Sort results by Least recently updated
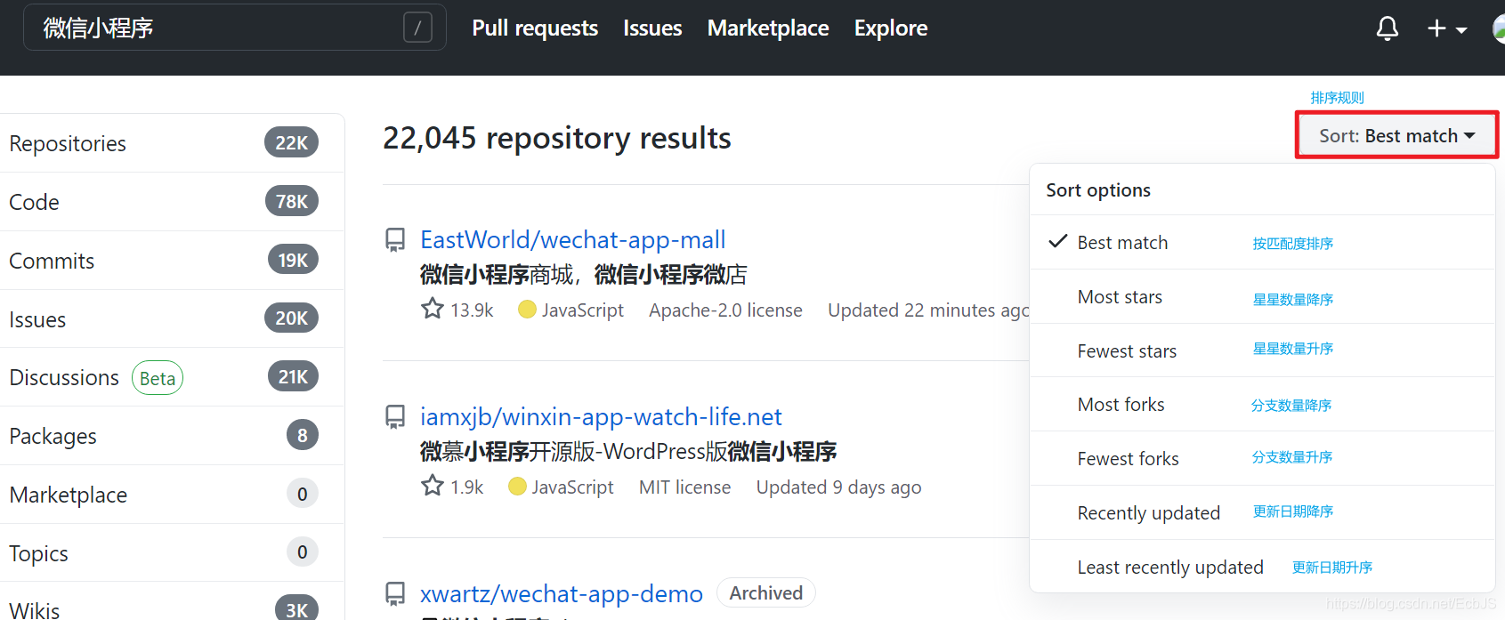The height and width of the screenshot is (620, 1505). pos(1262,568)
